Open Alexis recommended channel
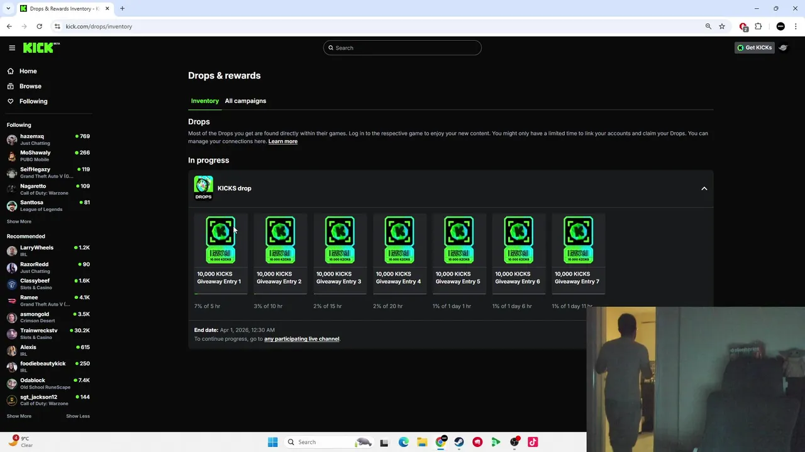Screen dimensions: 805x452 click(x=49, y=350)
